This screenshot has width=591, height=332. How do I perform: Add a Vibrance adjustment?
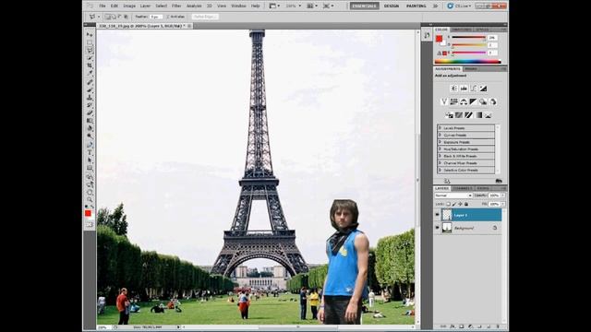click(444, 101)
